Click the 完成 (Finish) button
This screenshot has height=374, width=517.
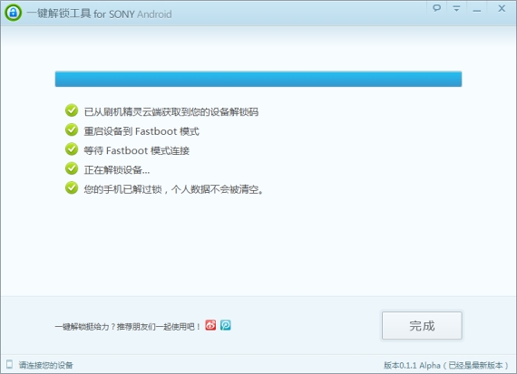[422, 325]
